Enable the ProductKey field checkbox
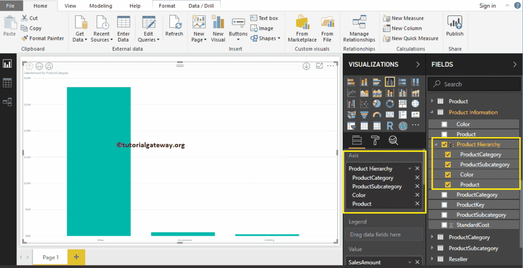 [444, 205]
